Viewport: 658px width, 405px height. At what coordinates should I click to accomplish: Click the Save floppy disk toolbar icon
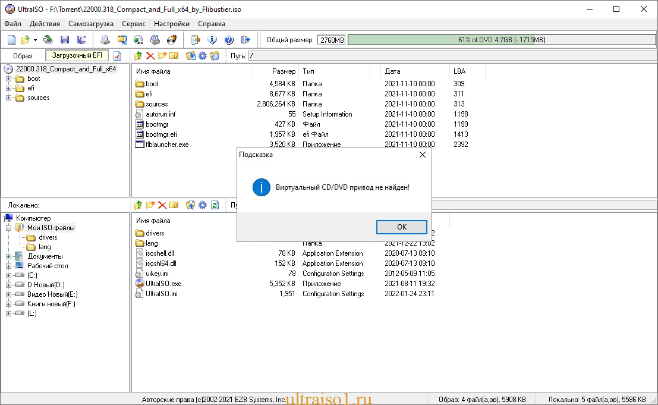65,40
